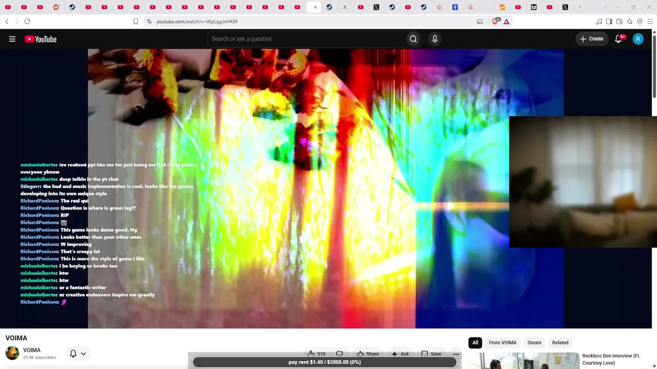Switch to the Reddit tab
Image resolution: width=657 pixels, height=369 pixels.
point(56,7)
